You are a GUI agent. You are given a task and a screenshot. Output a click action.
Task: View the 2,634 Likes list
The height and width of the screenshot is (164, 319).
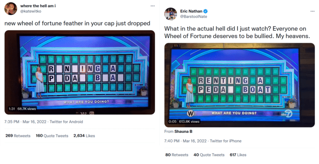[84, 136]
